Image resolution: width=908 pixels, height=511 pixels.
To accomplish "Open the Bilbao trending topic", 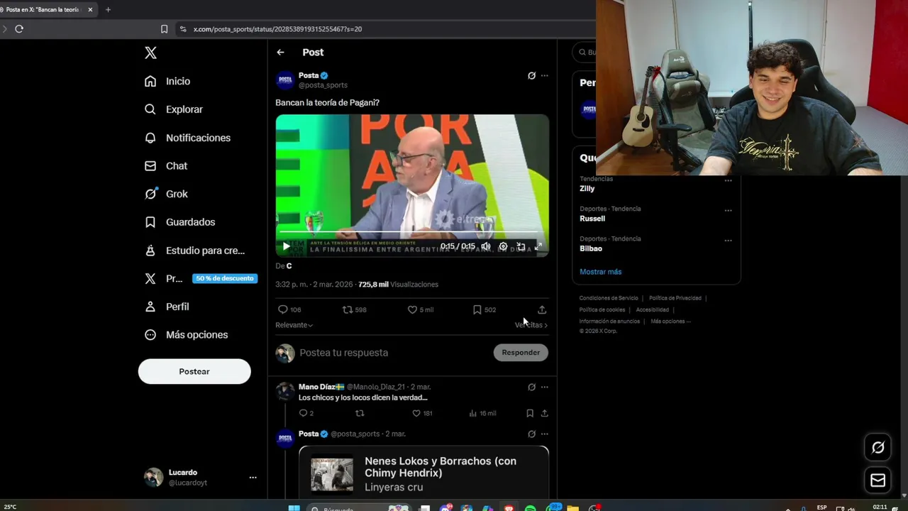I will pos(591,248).
